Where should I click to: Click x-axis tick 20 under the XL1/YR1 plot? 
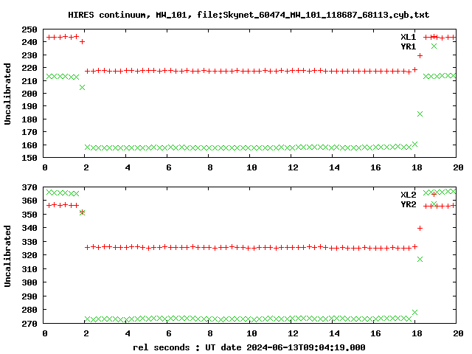point(458,167)
